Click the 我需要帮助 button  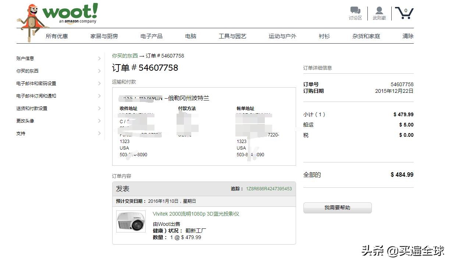pos(337,208)
